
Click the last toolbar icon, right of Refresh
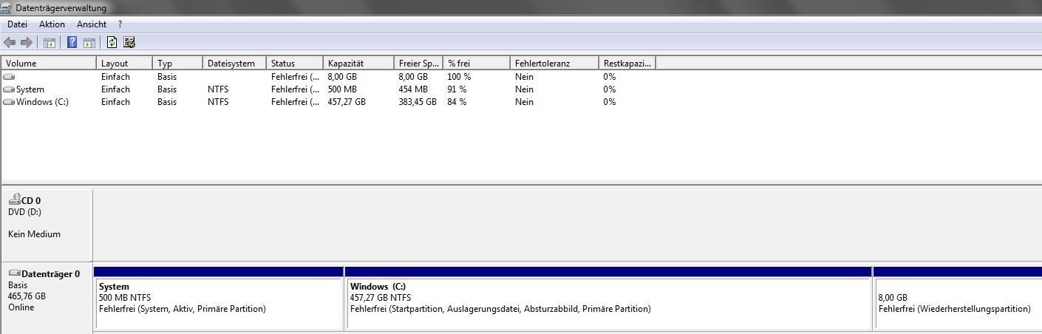point(130,43)
